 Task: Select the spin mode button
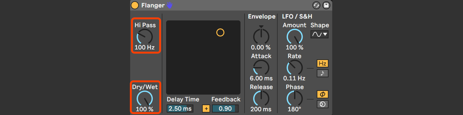tap(323, 104)
